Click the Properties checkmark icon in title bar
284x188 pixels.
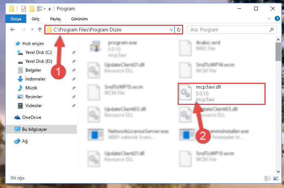point(24,9)
